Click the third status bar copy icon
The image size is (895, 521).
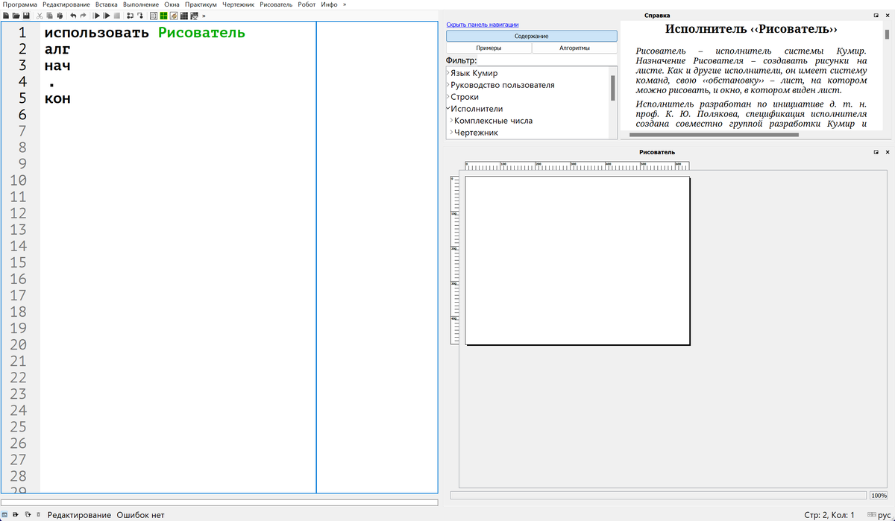(x=28, y=515)
